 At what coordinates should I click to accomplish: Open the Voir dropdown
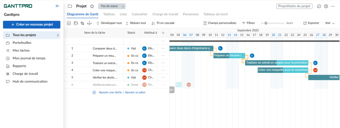tap(330, 23)
